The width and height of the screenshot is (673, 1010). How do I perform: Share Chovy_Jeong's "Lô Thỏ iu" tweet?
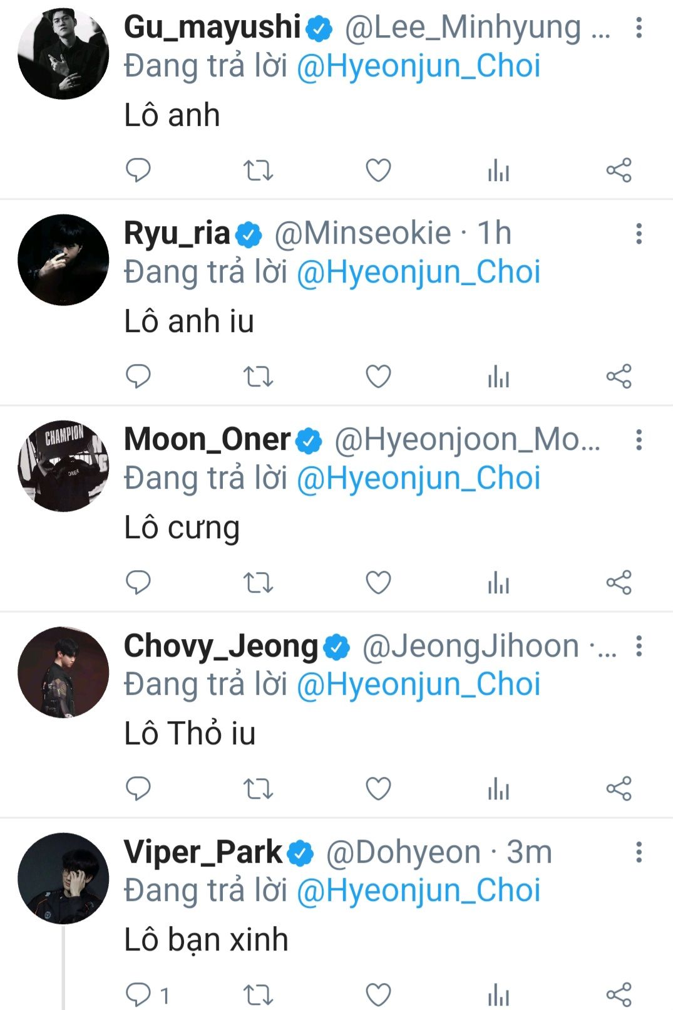pyautogui.click(x=619, y=789)
